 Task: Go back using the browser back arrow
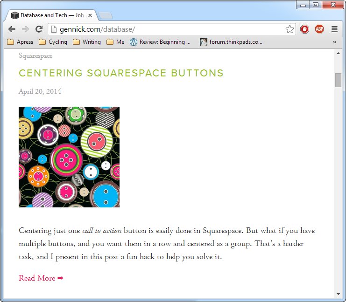click(12, 29)
